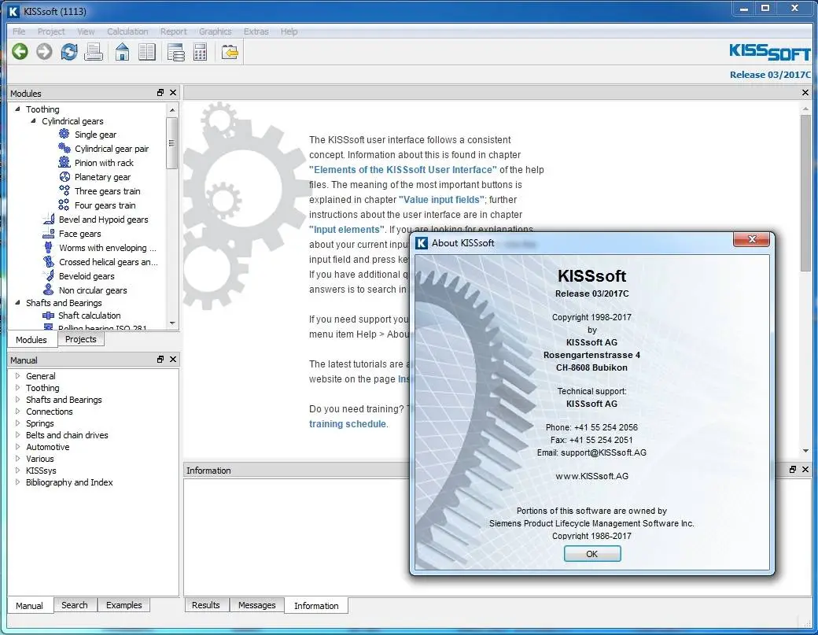
Task: Open the Planetary gear module
Action: click(x=102, y=177)
